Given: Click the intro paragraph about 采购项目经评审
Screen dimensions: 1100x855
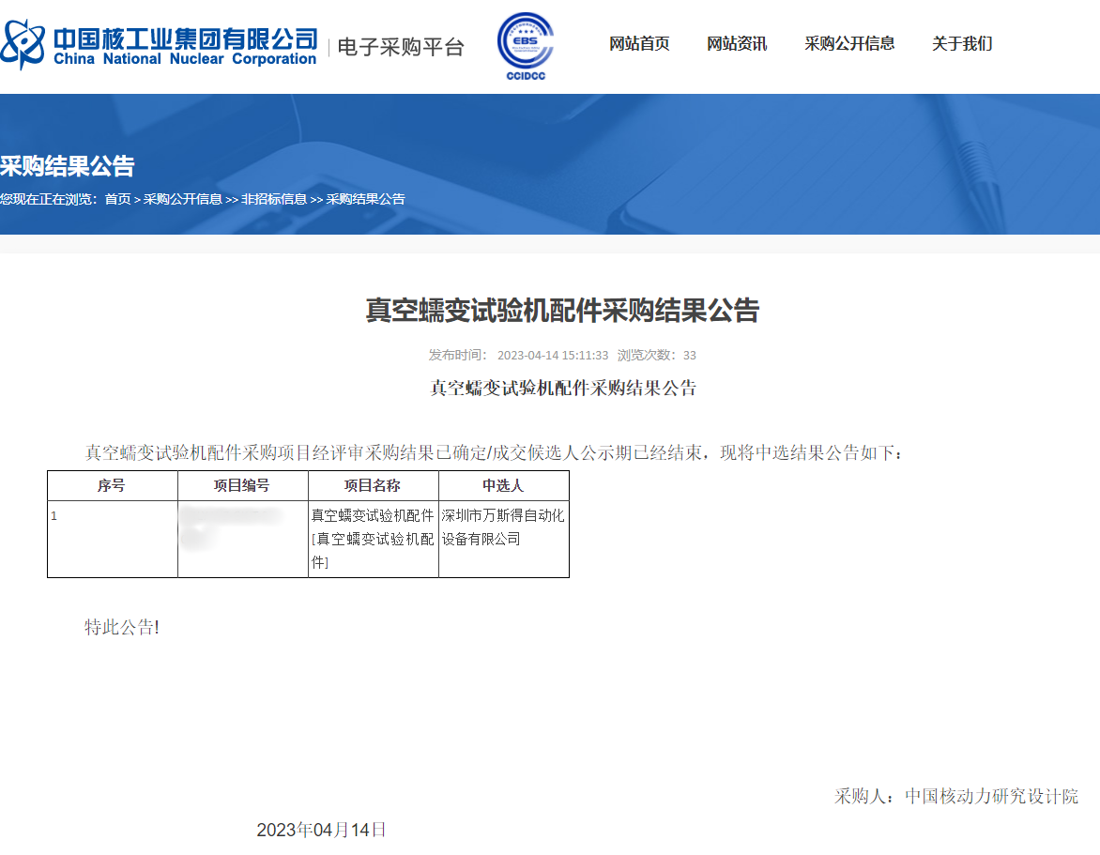Looking at the screenshot, I should click(494, 453).
